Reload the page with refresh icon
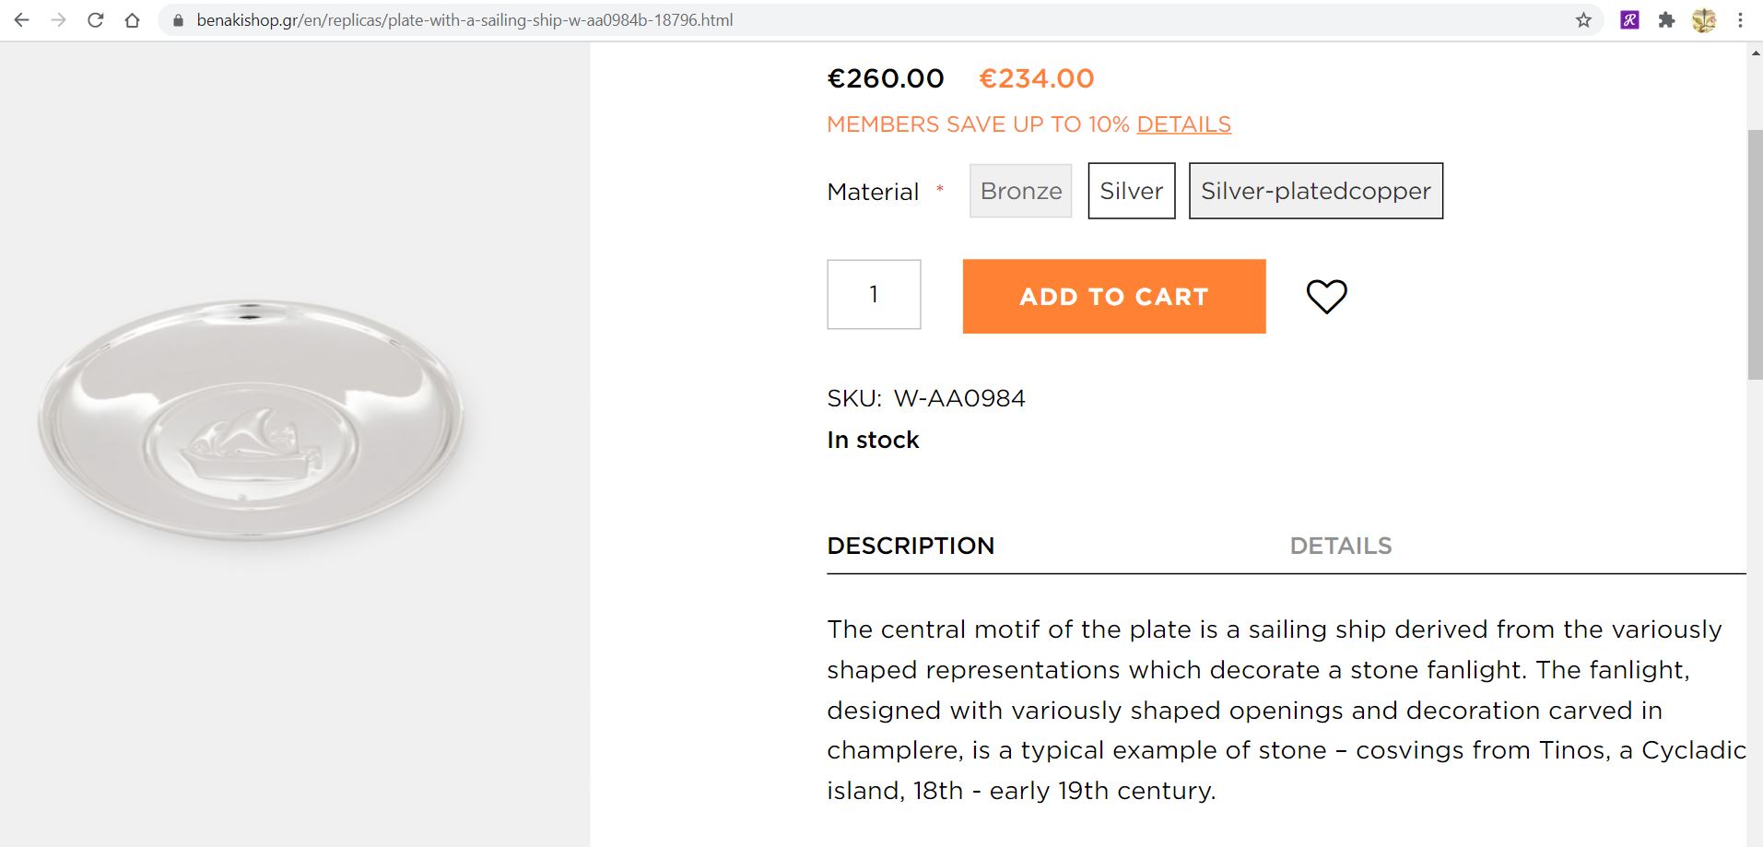 click(x=95, y=20)
